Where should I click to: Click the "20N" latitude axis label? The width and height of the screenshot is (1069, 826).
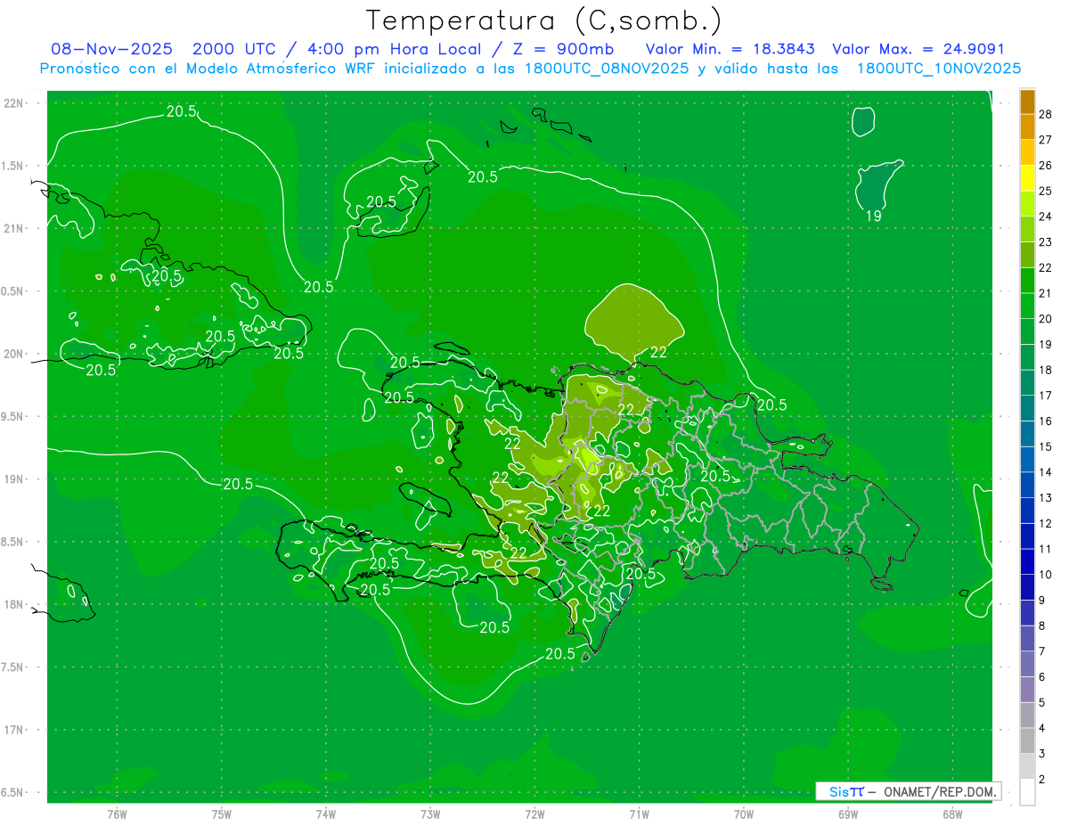tap(13, 354)
